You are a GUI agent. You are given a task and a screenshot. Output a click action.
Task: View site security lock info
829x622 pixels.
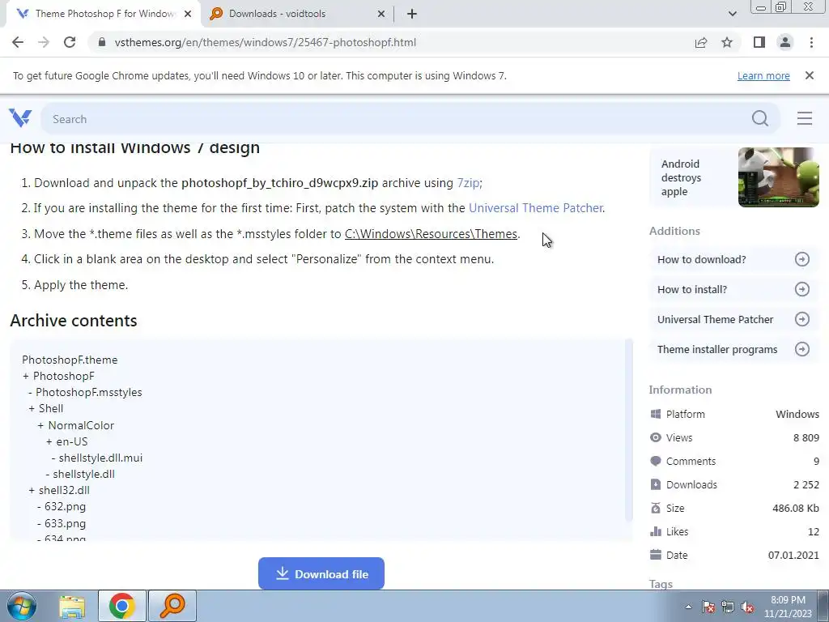102,42
